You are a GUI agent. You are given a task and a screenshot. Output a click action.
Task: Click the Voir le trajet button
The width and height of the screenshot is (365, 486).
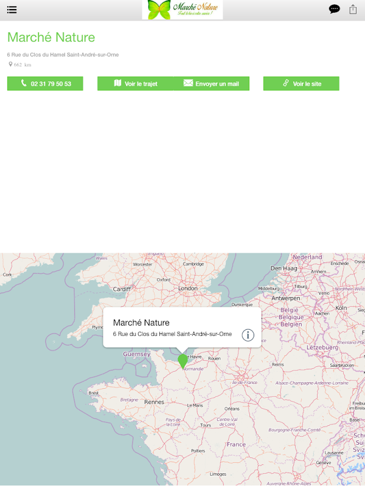point(135,84)
